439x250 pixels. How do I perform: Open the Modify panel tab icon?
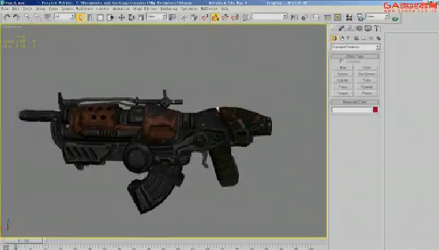tap(341, 28)
